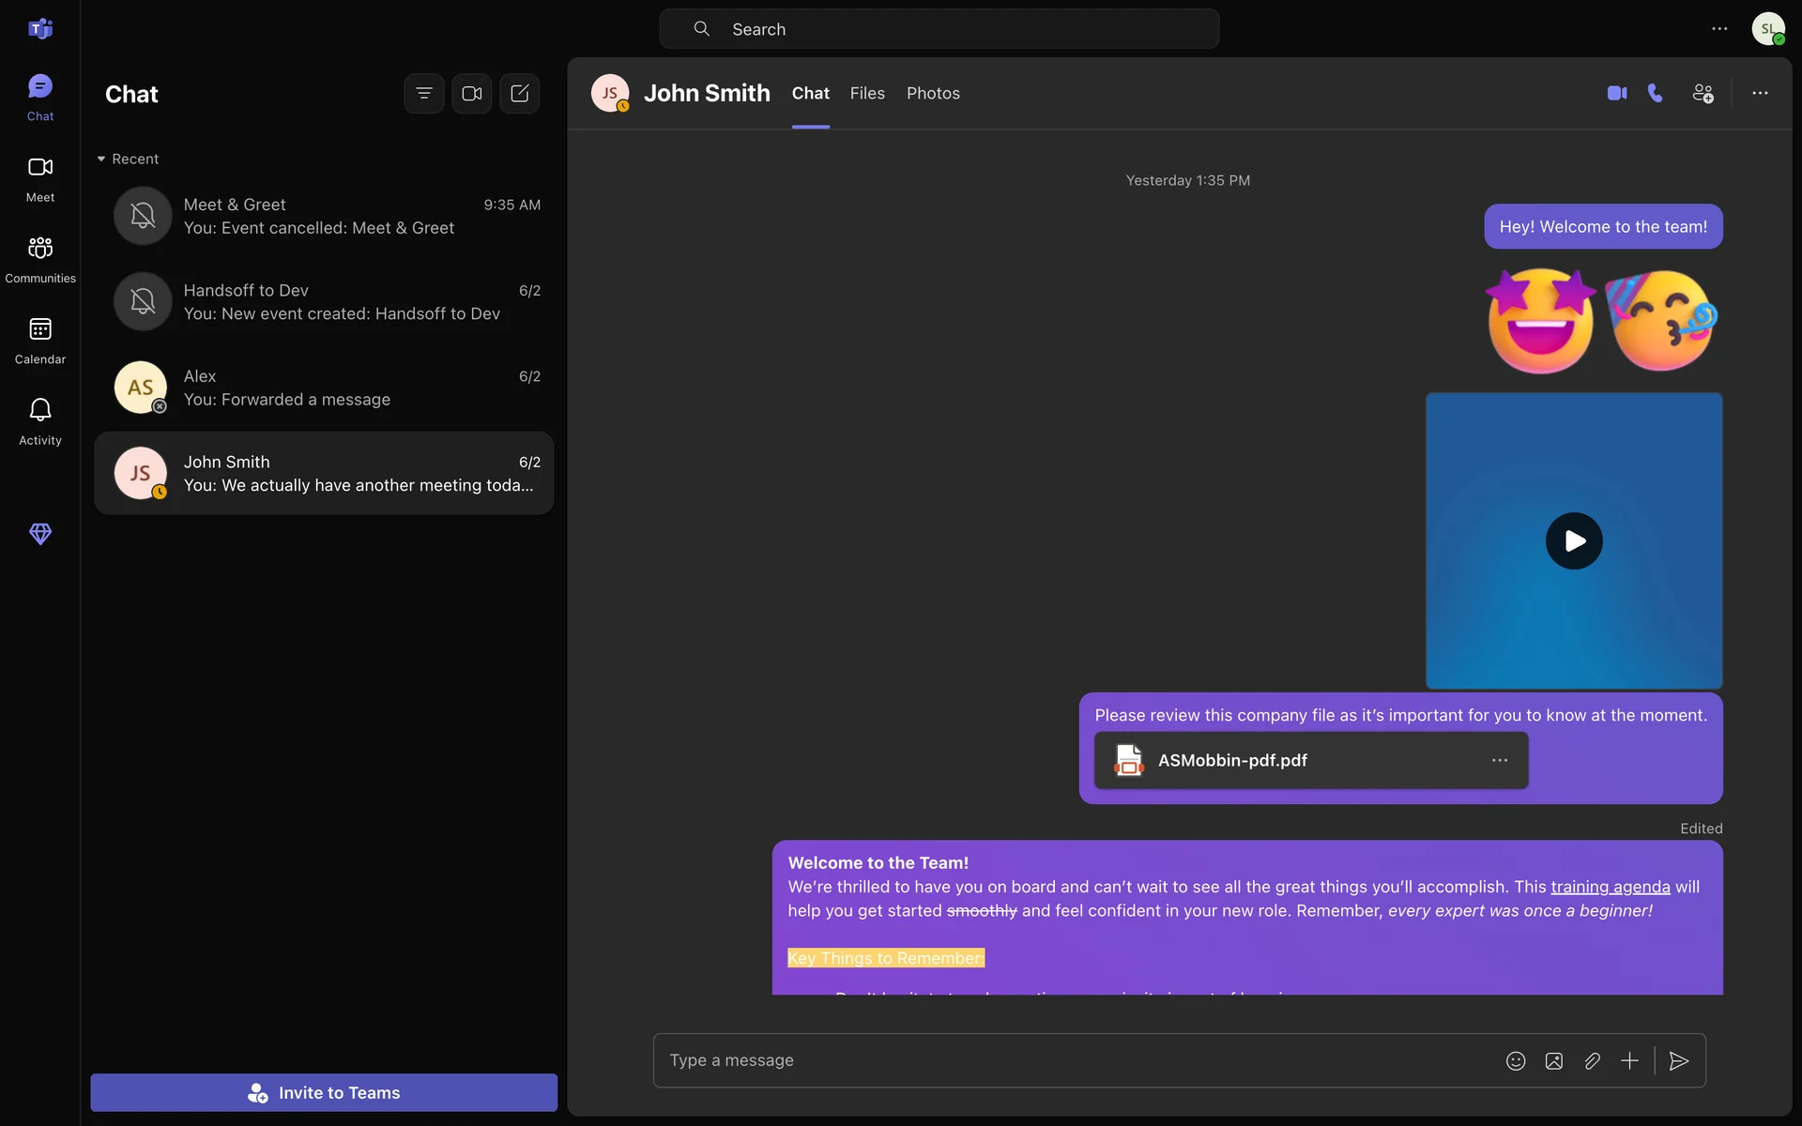Compose a new chat message

tap(520, 94)
